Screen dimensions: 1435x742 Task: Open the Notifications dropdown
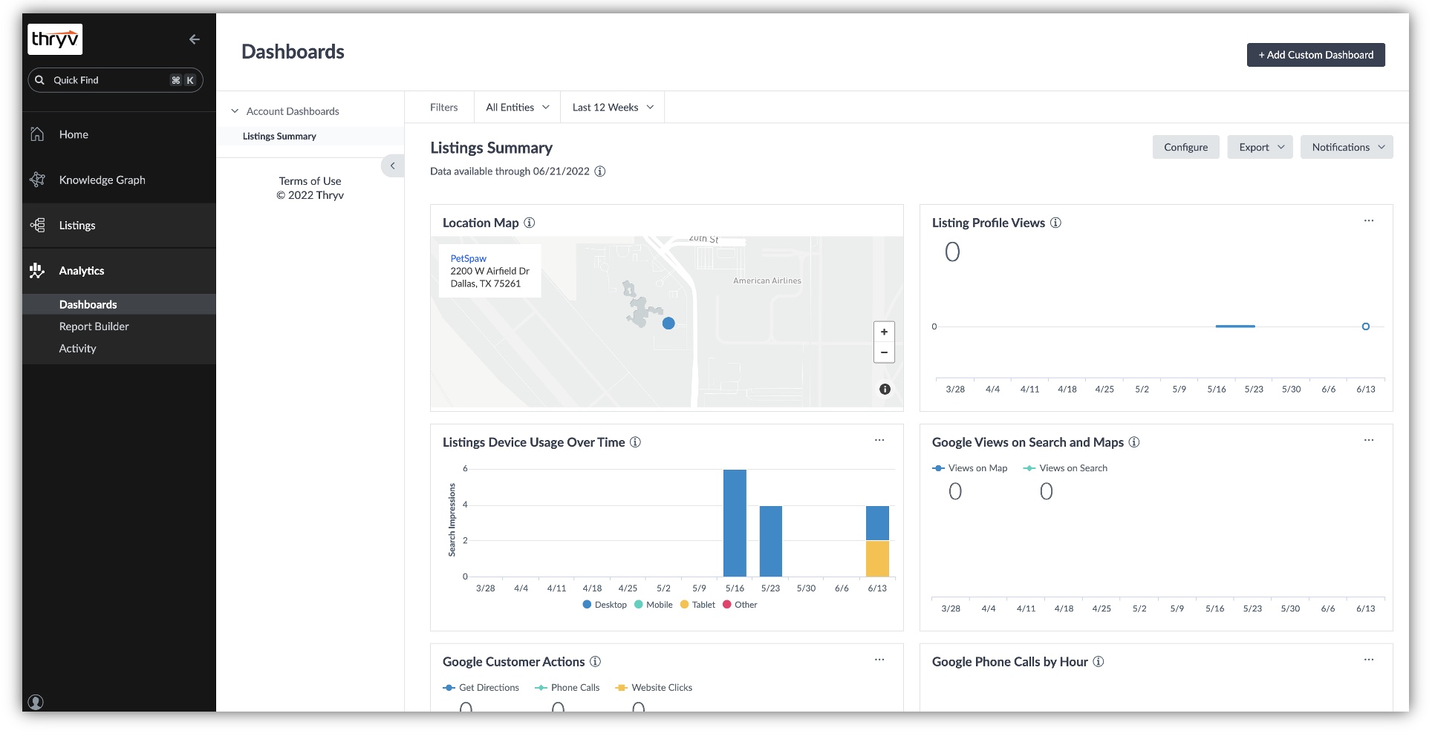pos(1347,147)
